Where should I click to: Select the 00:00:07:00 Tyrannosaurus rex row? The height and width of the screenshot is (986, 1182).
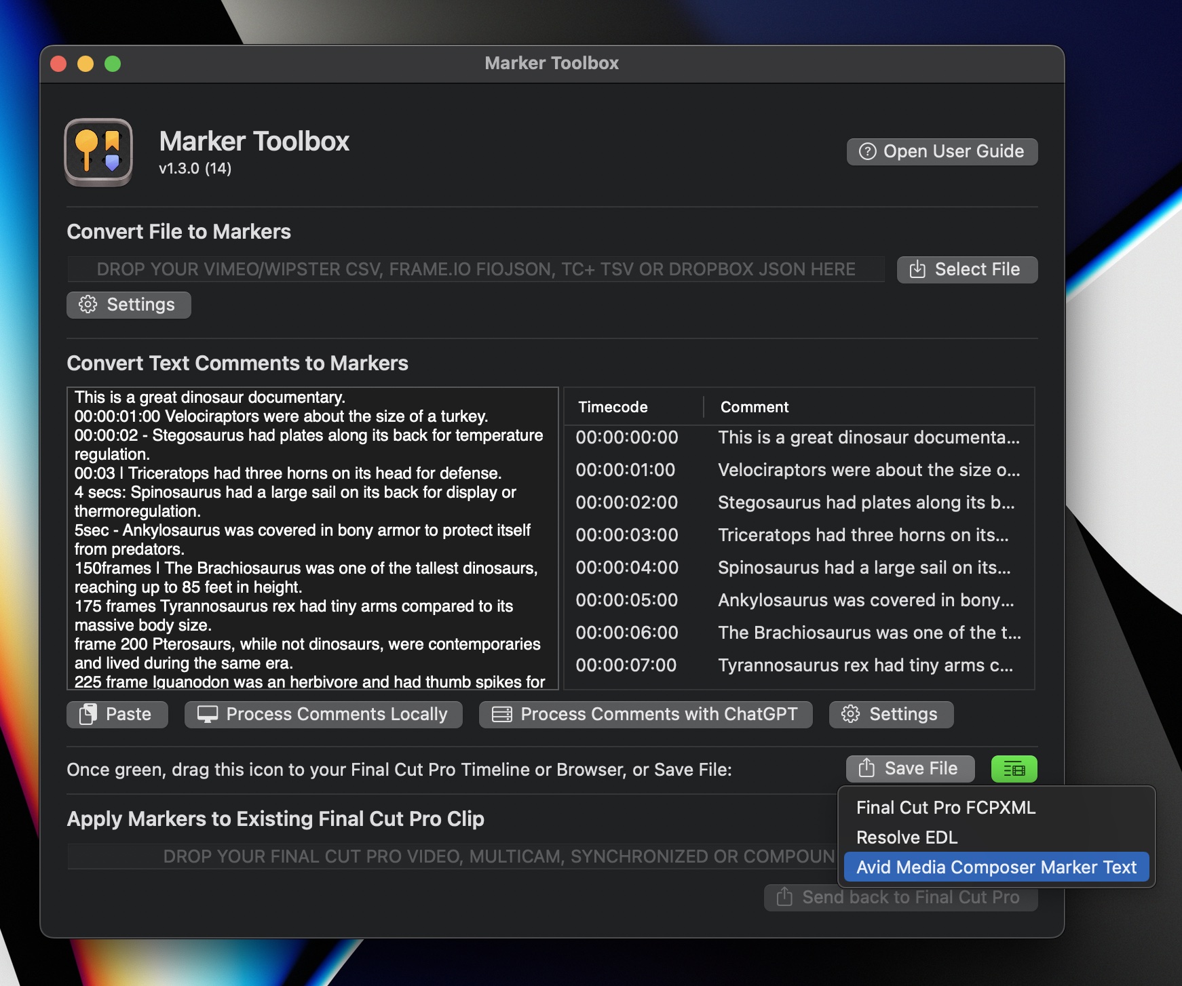[798, 665]
